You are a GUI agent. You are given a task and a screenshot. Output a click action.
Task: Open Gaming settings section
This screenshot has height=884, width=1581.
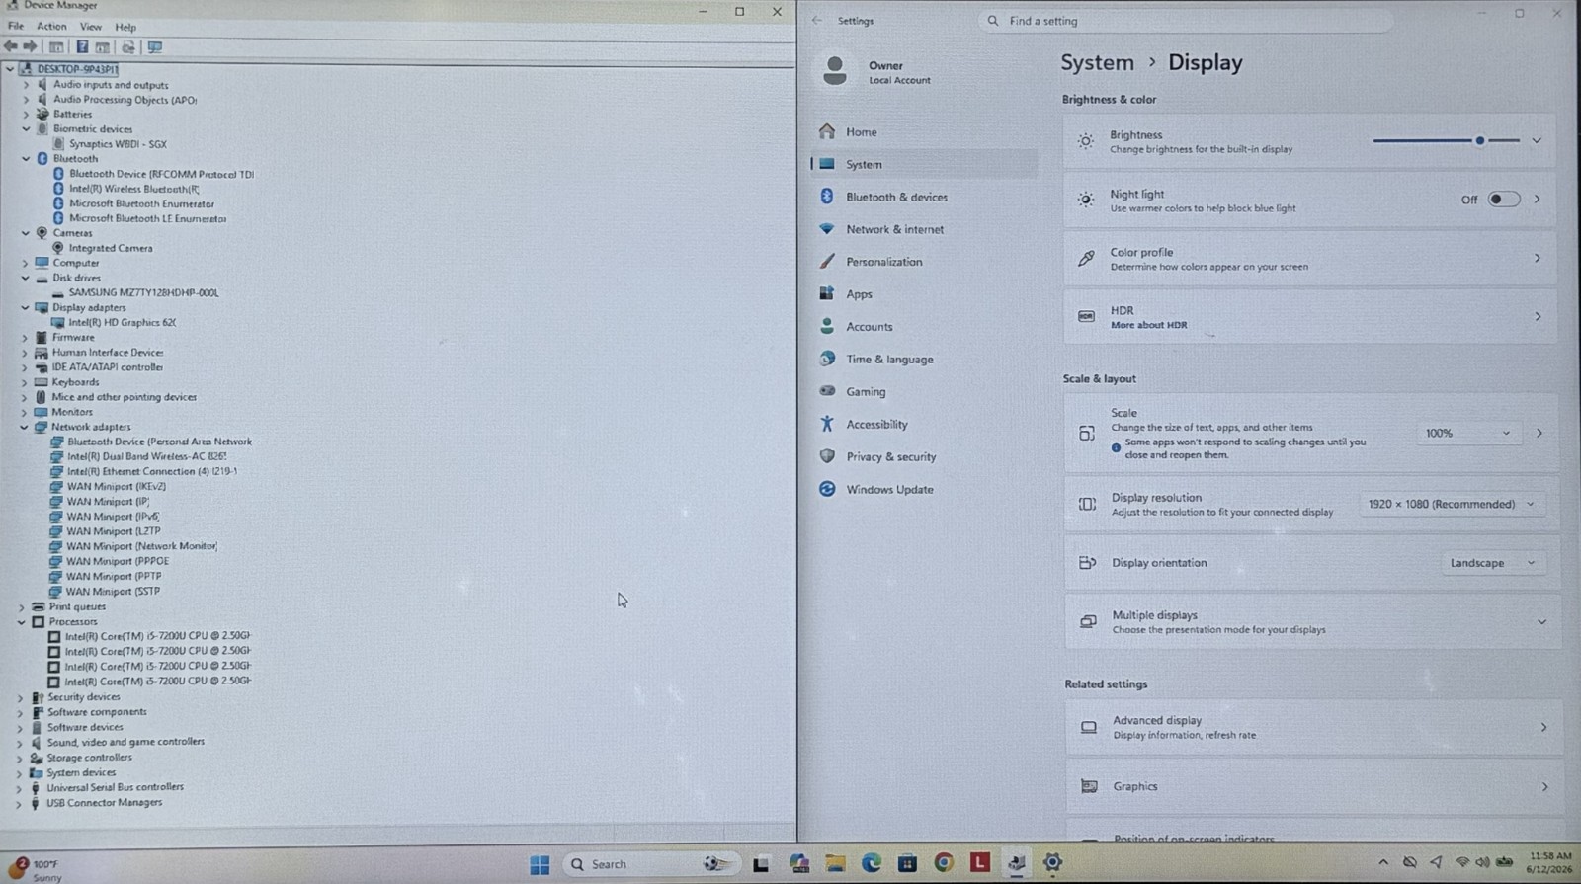tap(924, 392)
